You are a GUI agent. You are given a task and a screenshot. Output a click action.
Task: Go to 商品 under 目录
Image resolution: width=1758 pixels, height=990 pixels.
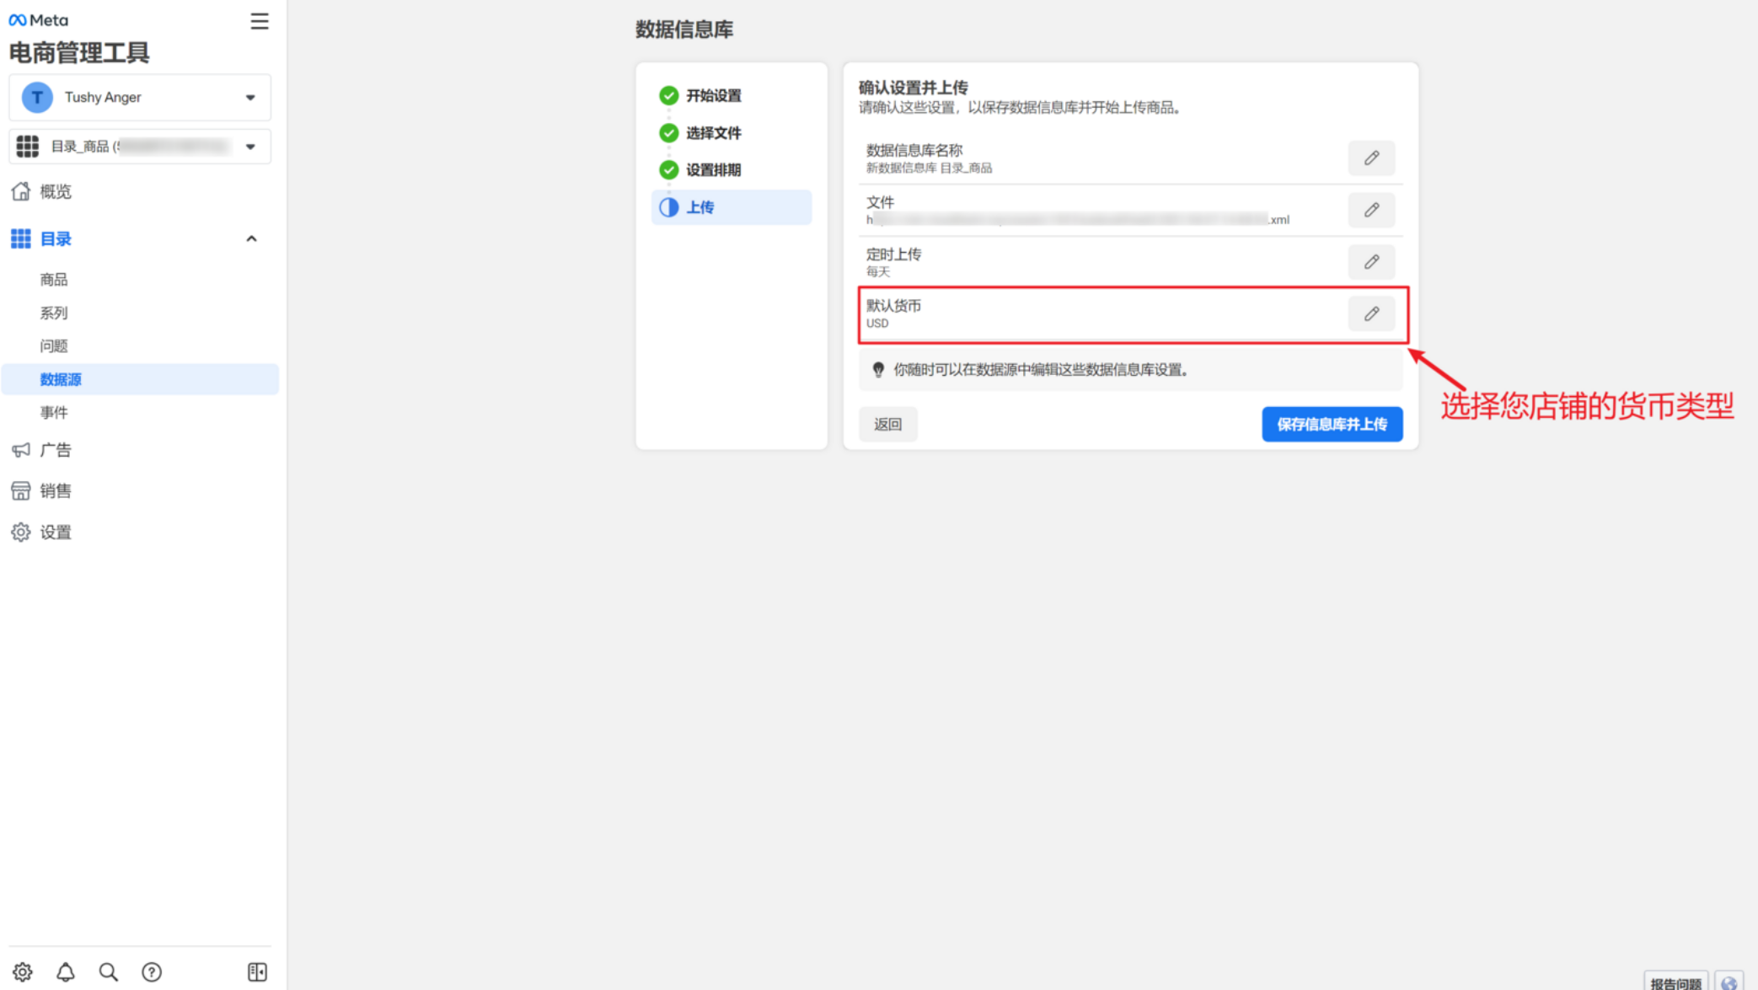coord(54,280)
